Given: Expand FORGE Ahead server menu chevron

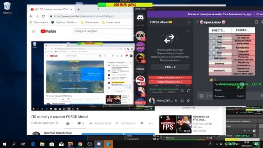Looking at the screenshot, I should coord(189,22).
